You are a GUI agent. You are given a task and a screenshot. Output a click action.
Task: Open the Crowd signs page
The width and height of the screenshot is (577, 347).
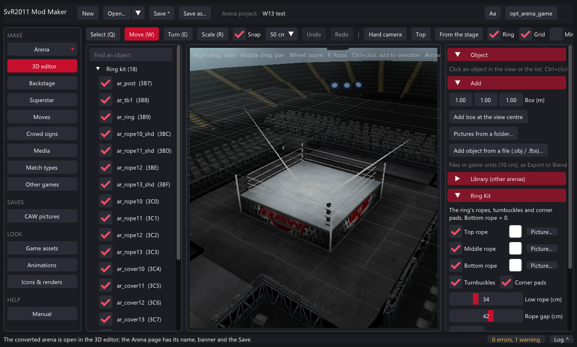[x=42, y=134]
